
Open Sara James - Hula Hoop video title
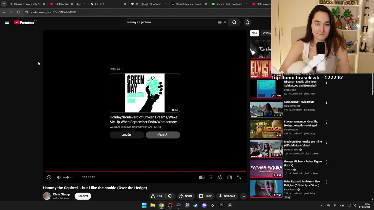pyautogui.click(x=299, y=102)
